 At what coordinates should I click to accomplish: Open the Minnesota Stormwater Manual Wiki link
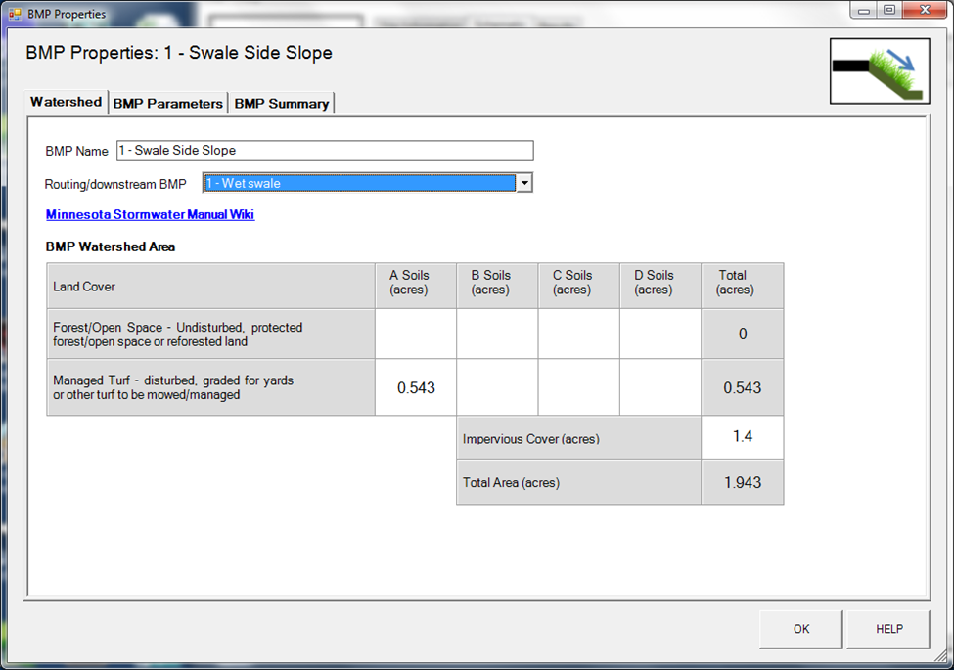pyautogui.click(x=150, y=214)
